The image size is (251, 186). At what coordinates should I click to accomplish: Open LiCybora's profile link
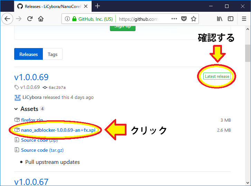pyautogui.click(x=32, y=97)
